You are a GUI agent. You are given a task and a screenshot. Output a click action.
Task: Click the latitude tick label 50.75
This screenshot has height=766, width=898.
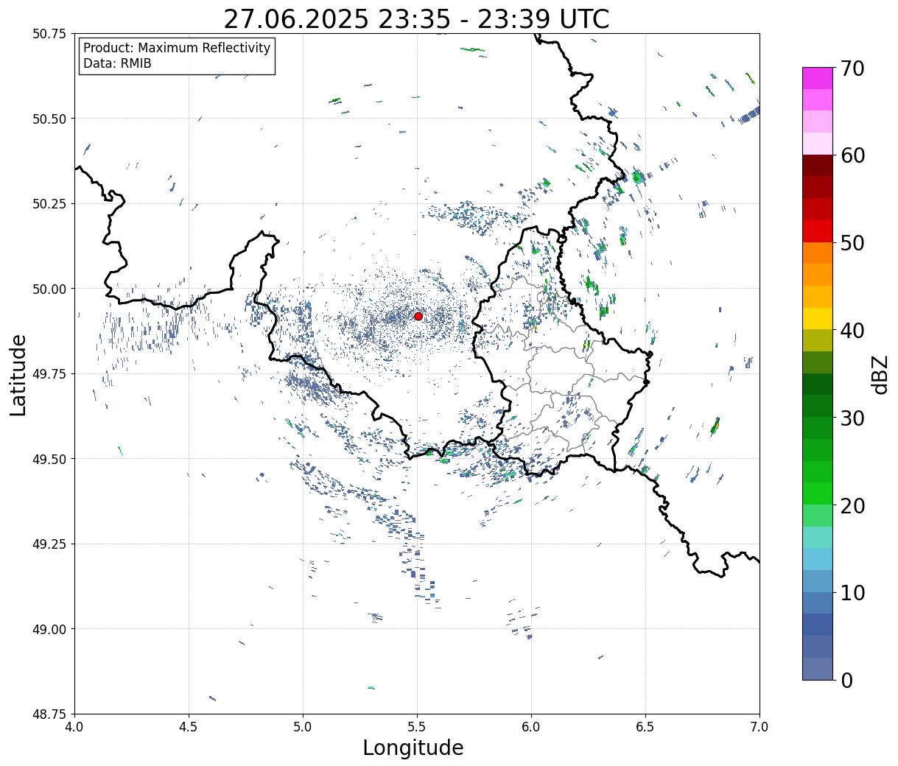(x=49, y=34)
